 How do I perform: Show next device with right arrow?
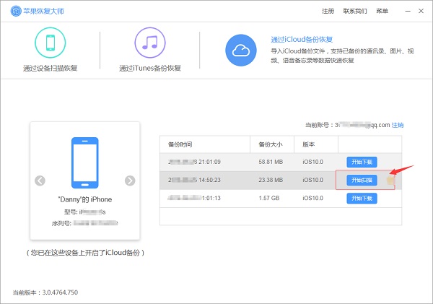[x=130, y=181]
